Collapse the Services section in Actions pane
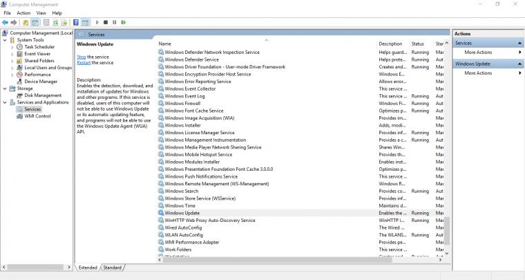This screenshot has width=525, height=280. pos(519,43)
